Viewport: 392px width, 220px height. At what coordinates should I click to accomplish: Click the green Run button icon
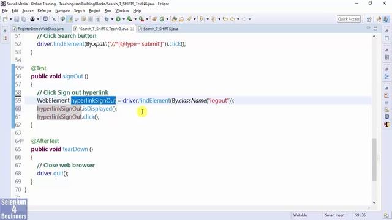(118, 19)
